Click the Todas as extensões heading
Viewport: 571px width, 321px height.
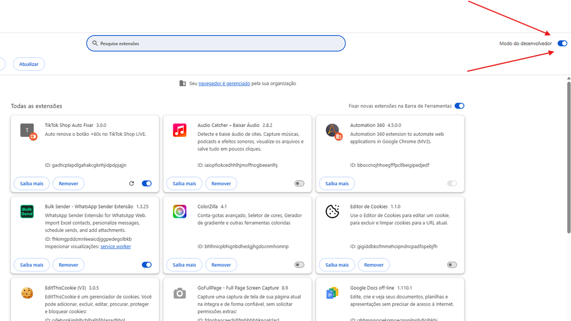(x=36, y=106)
